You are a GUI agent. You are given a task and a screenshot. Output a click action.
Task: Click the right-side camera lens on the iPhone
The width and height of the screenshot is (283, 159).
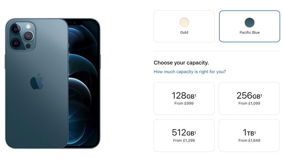[x=28, y=36]
